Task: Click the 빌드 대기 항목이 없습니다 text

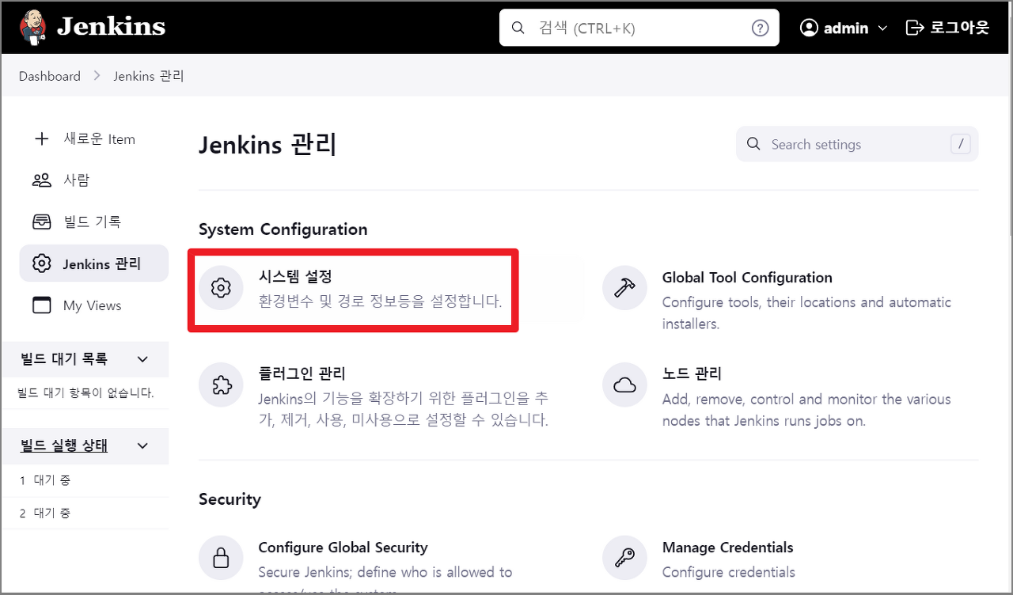Action: click(85, 393)
